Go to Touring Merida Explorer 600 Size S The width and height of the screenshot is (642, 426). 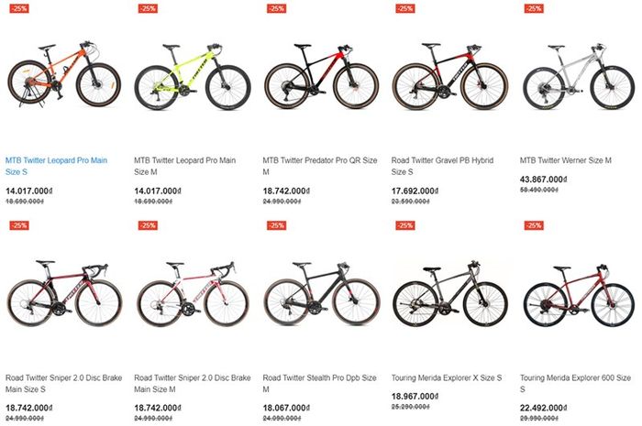tap(575, 384)
